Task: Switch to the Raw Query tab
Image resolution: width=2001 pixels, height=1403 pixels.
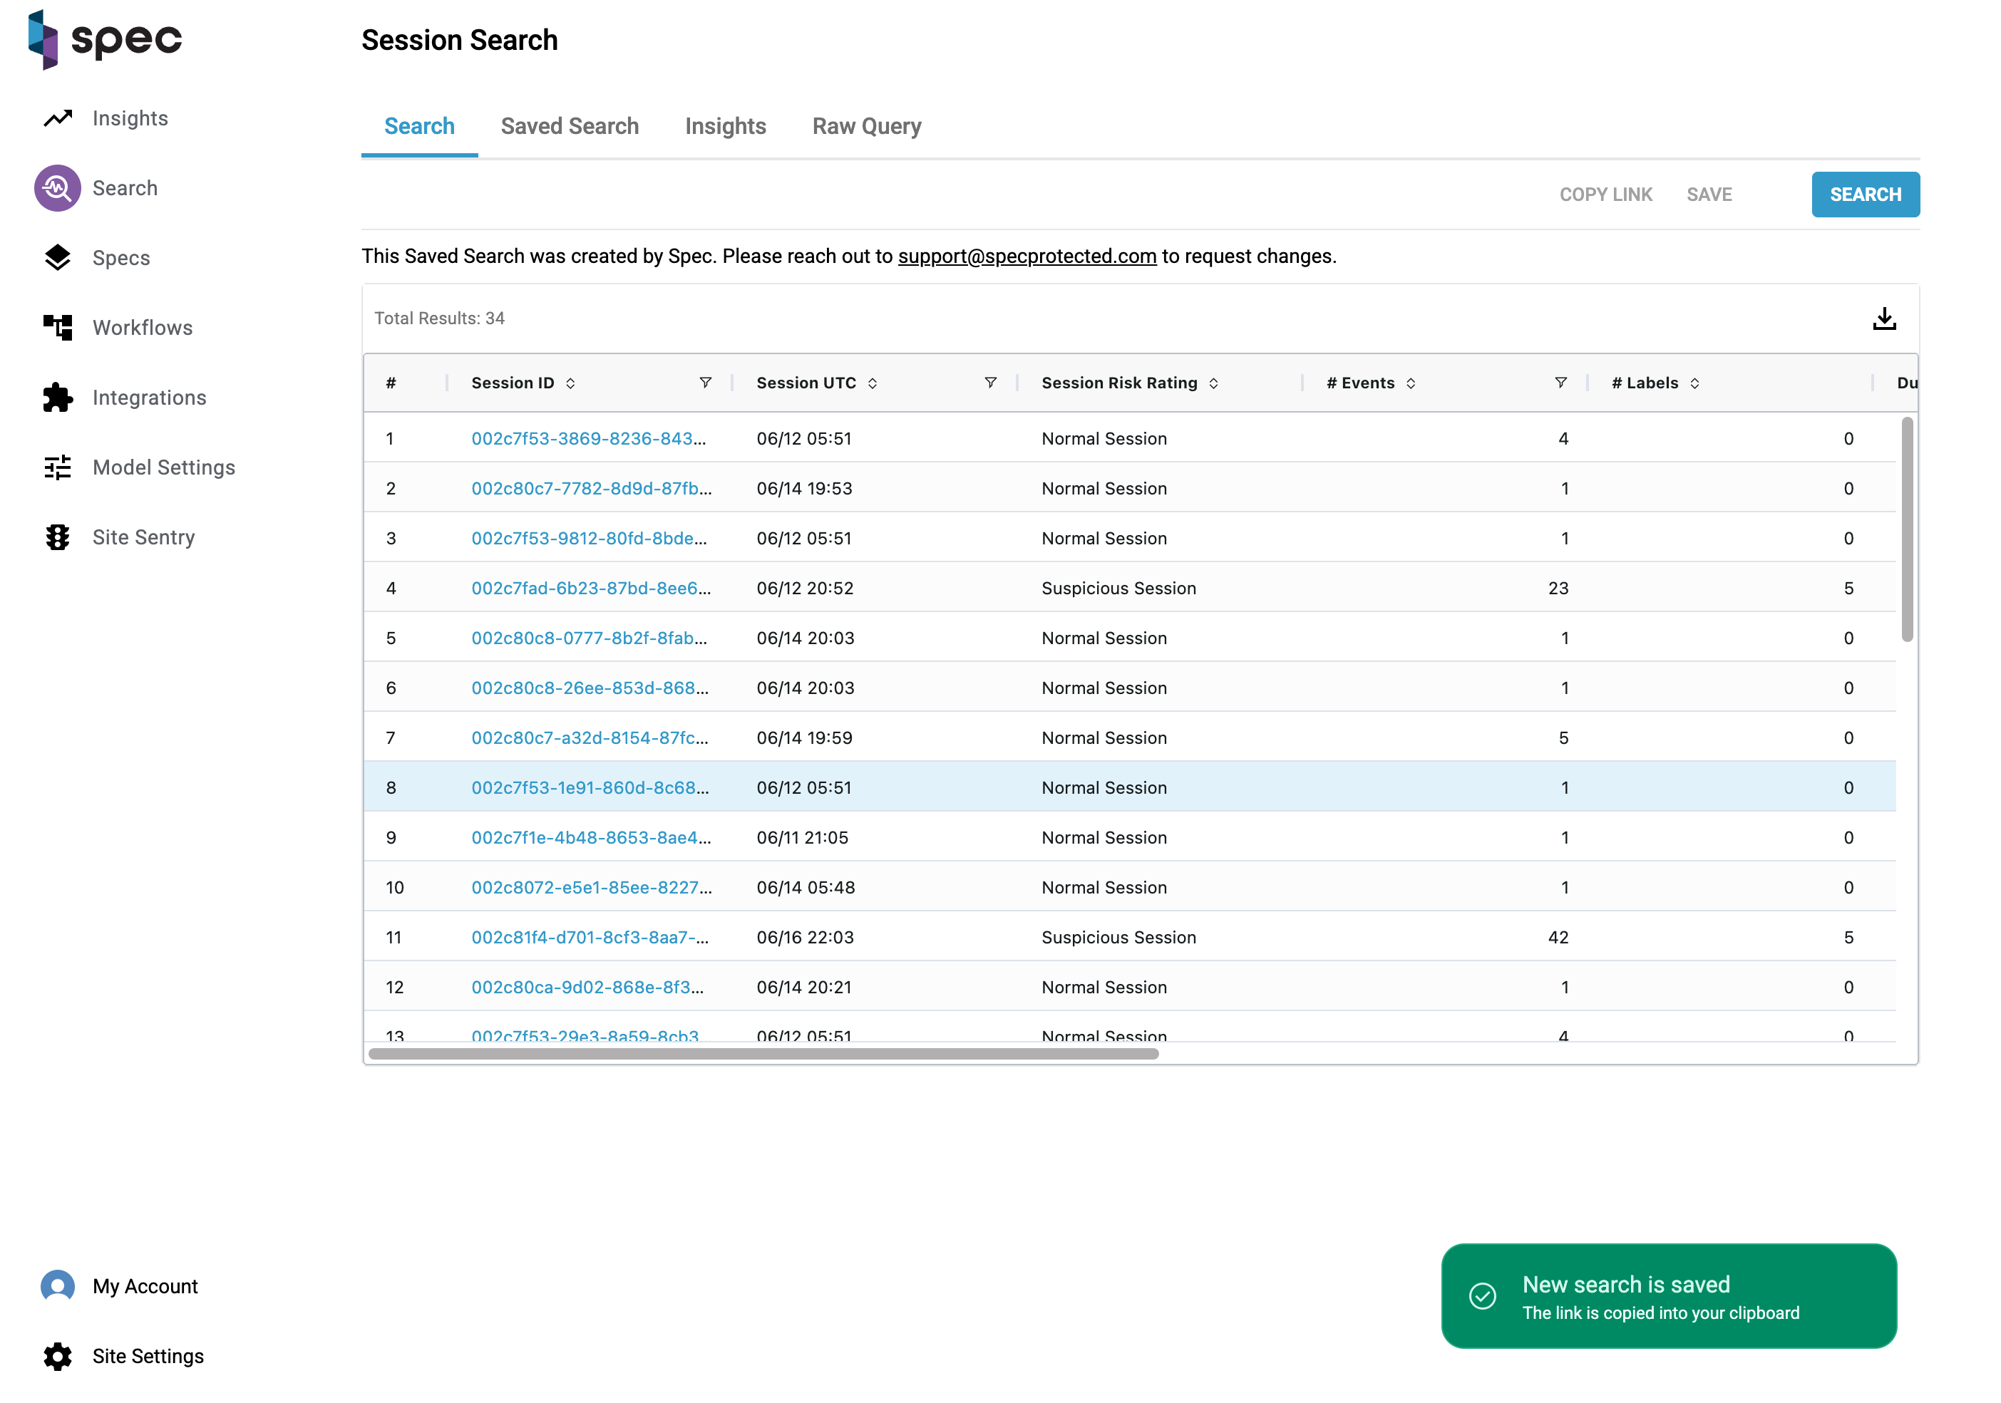Action: (866, 126)
